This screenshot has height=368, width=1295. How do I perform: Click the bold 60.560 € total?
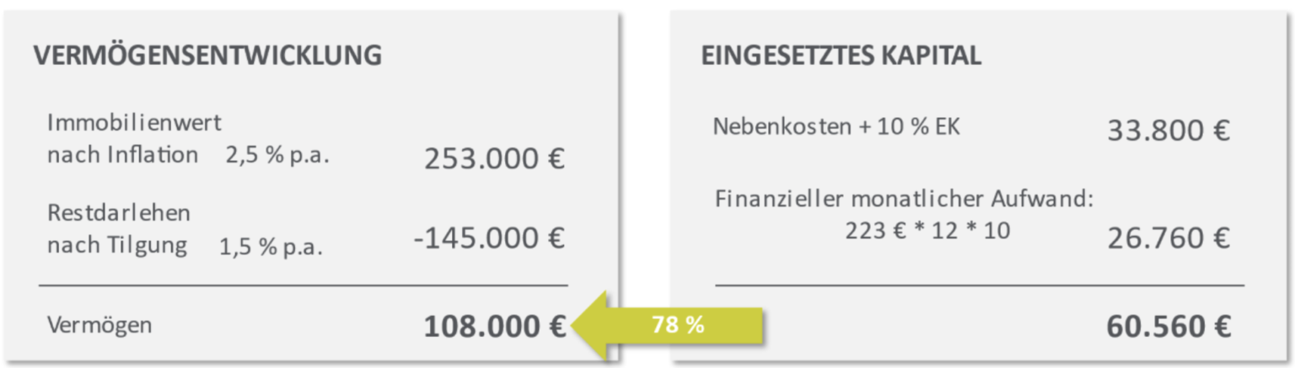coord(1169,327)
